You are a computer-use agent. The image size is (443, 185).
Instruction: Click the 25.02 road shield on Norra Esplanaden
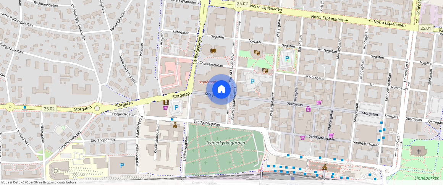click(242, 4)
